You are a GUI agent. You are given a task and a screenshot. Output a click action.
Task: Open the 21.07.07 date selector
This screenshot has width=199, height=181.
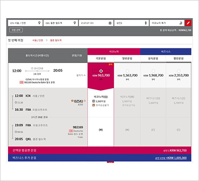pyautogui.click(x=96, y=23)
